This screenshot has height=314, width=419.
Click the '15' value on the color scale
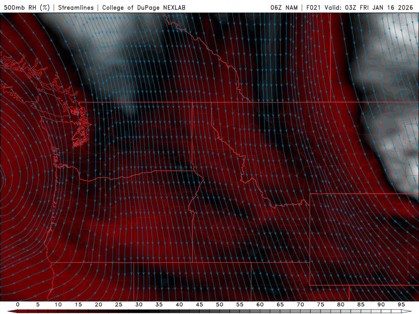pyautogui.click(x=78, y=305)
